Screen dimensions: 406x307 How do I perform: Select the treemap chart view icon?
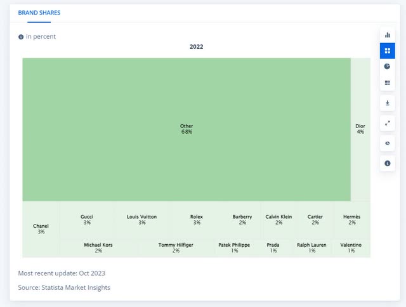(388, 51)
